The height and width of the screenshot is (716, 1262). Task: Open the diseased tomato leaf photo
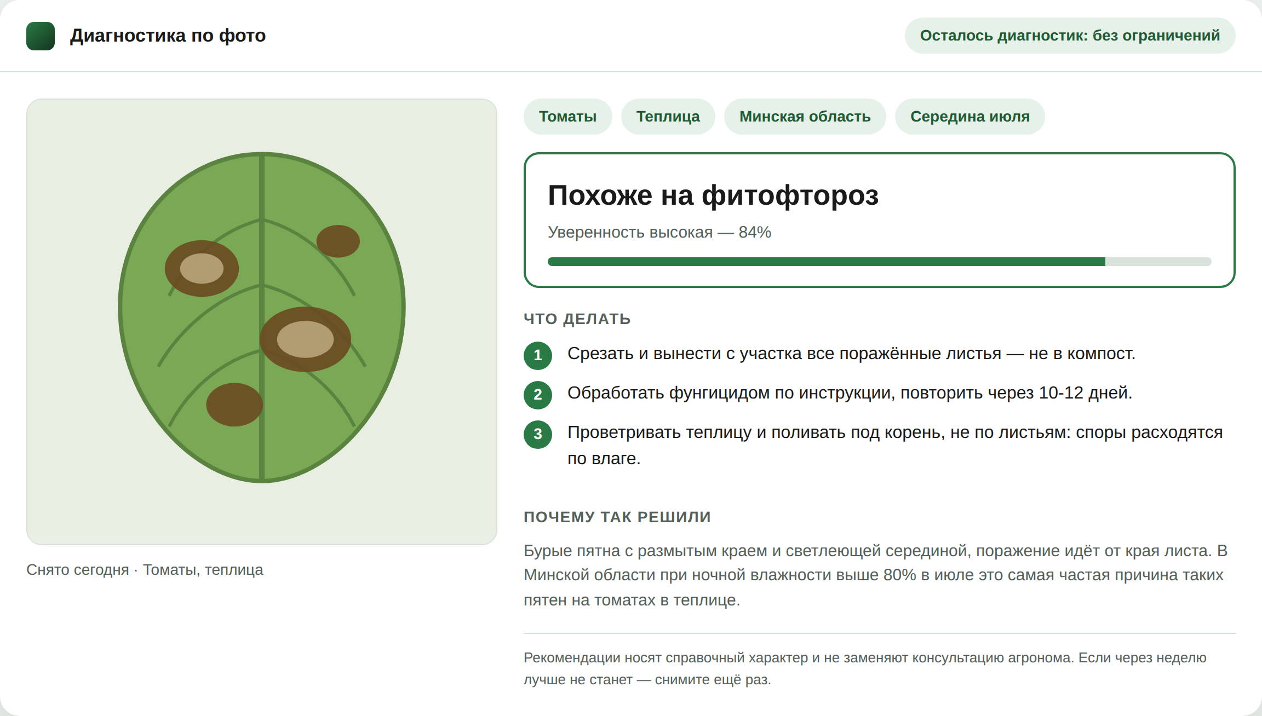coord(262,322)
